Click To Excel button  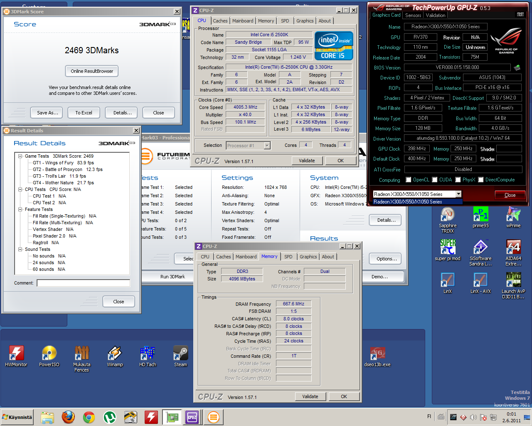(x=84, y=113)
